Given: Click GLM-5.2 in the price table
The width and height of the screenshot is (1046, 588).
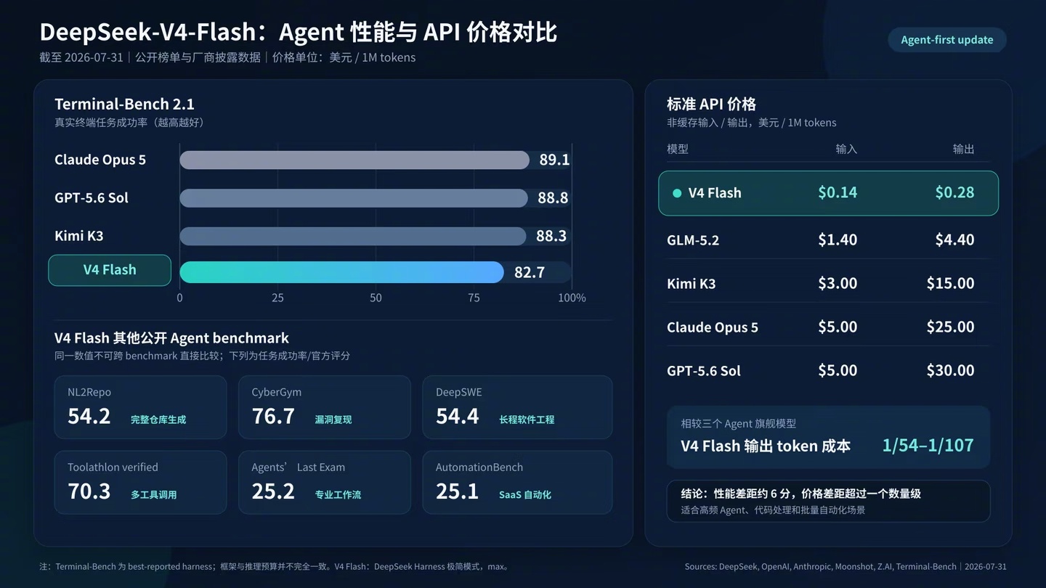Looking at the screenshot, I should pos(693,240).
